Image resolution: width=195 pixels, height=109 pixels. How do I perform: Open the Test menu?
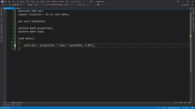coord(38,2)
